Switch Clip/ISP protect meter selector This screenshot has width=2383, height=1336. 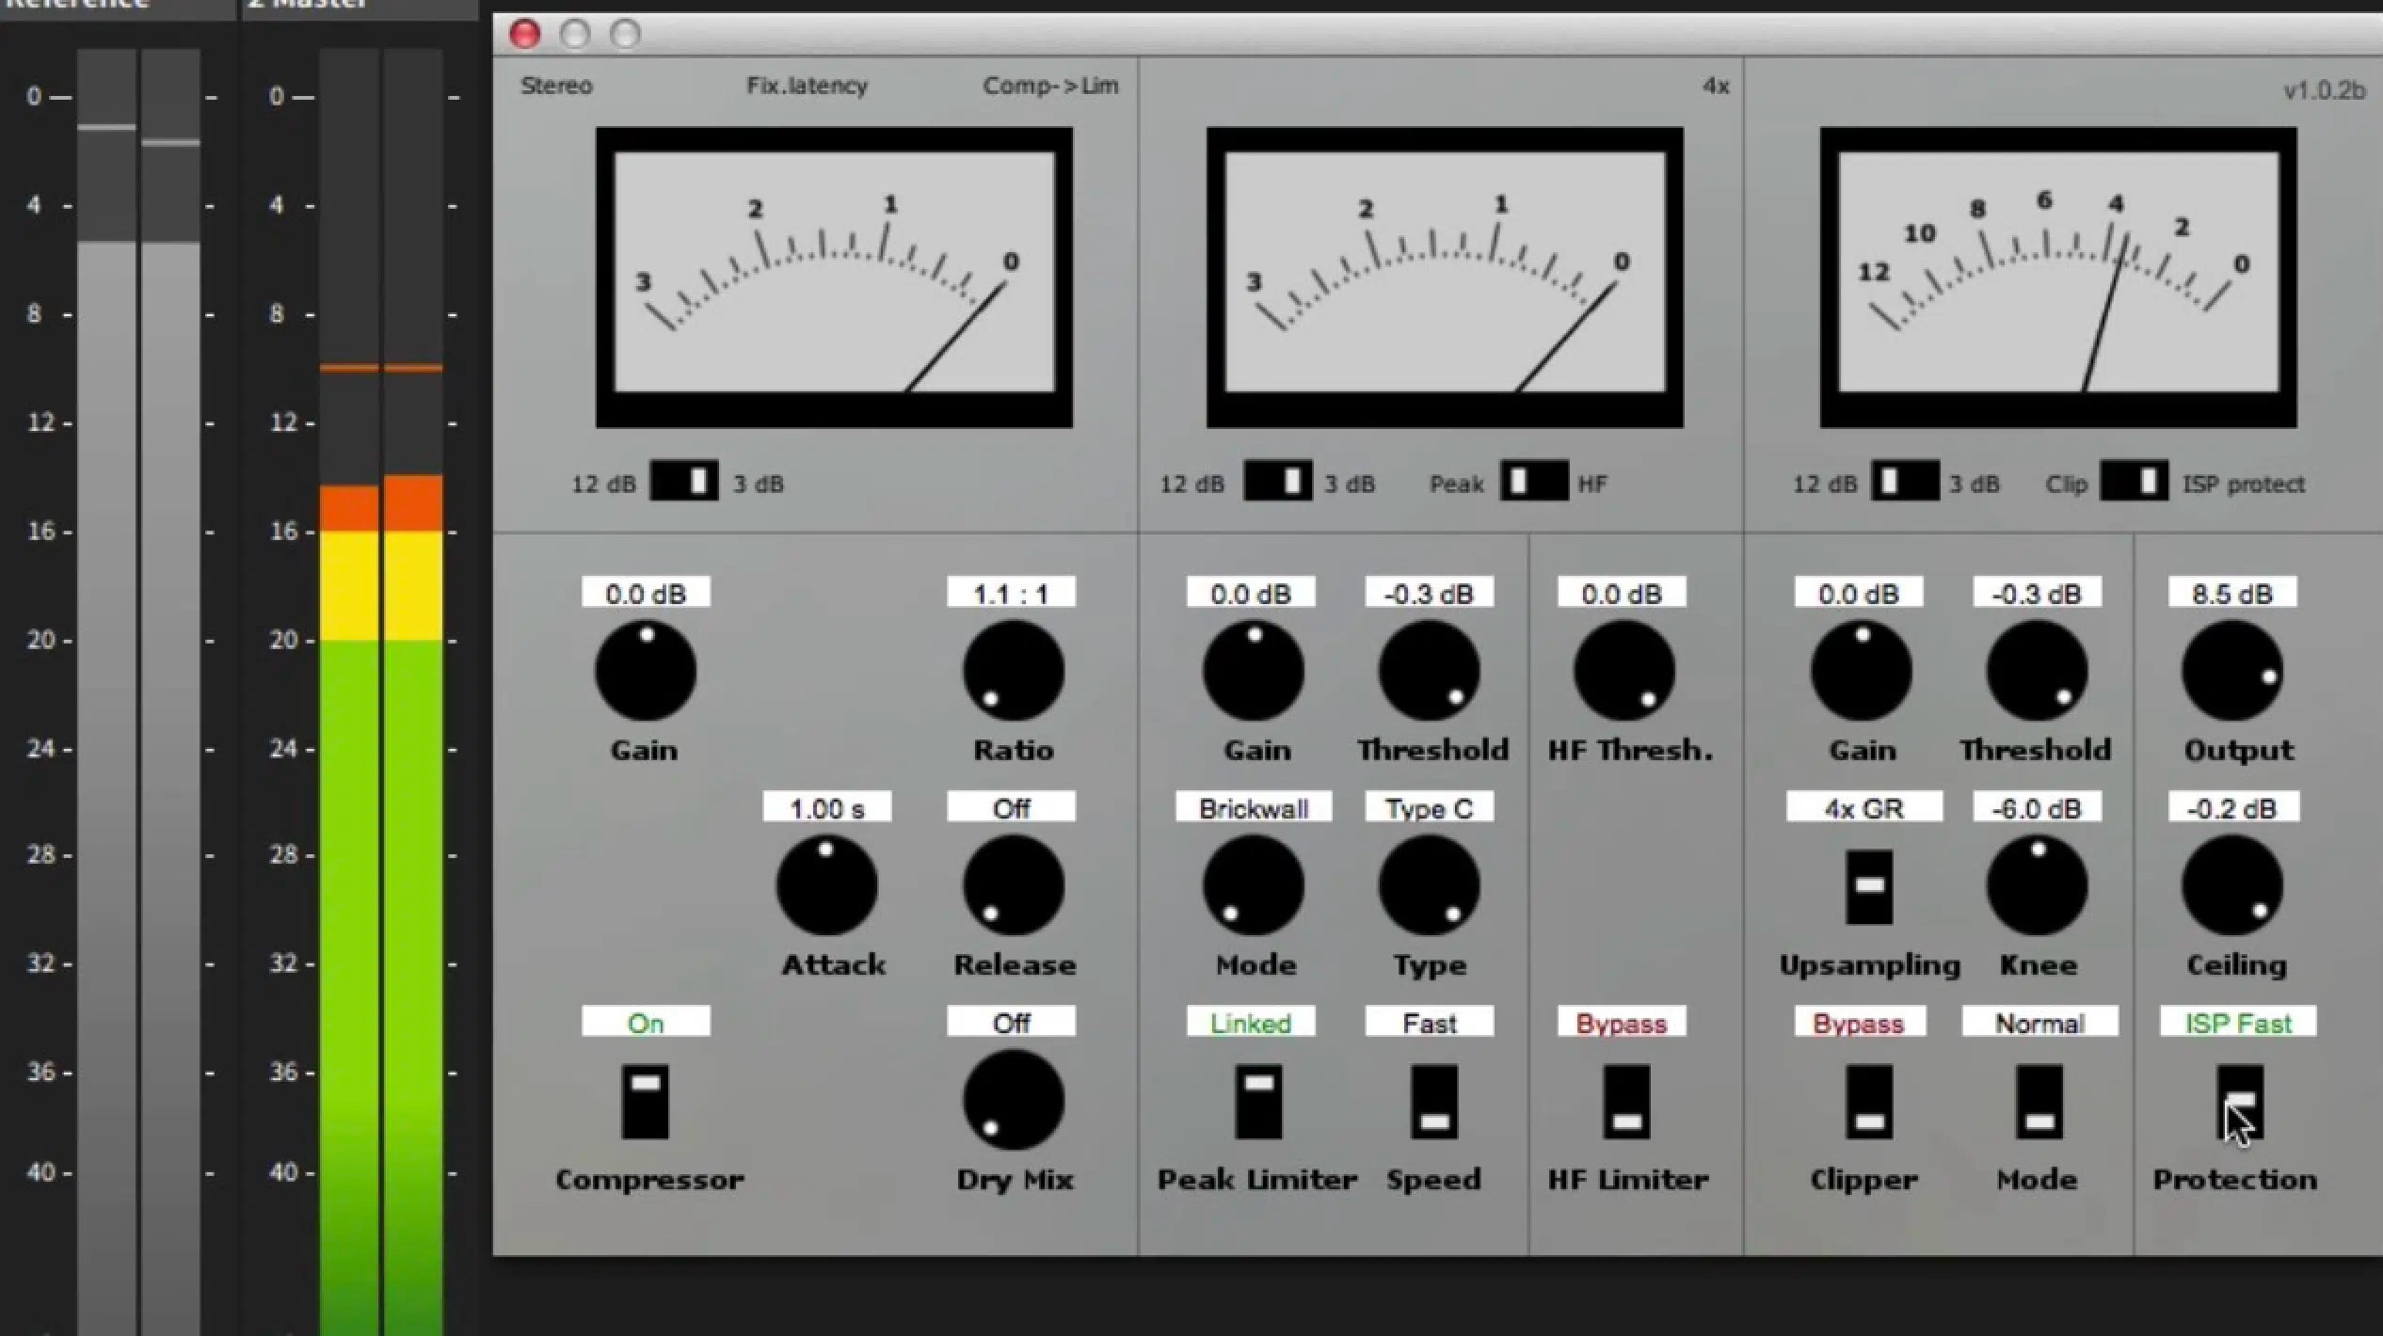(2134, 482)
